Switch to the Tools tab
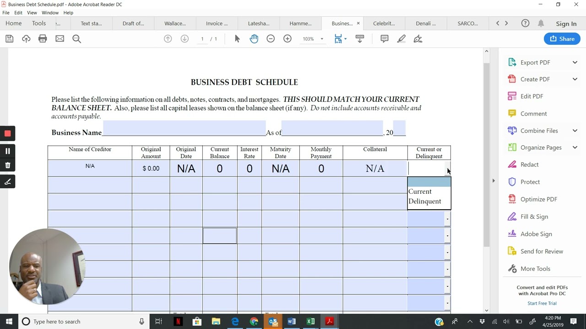 pyautogui.click(x=39, y=23)
